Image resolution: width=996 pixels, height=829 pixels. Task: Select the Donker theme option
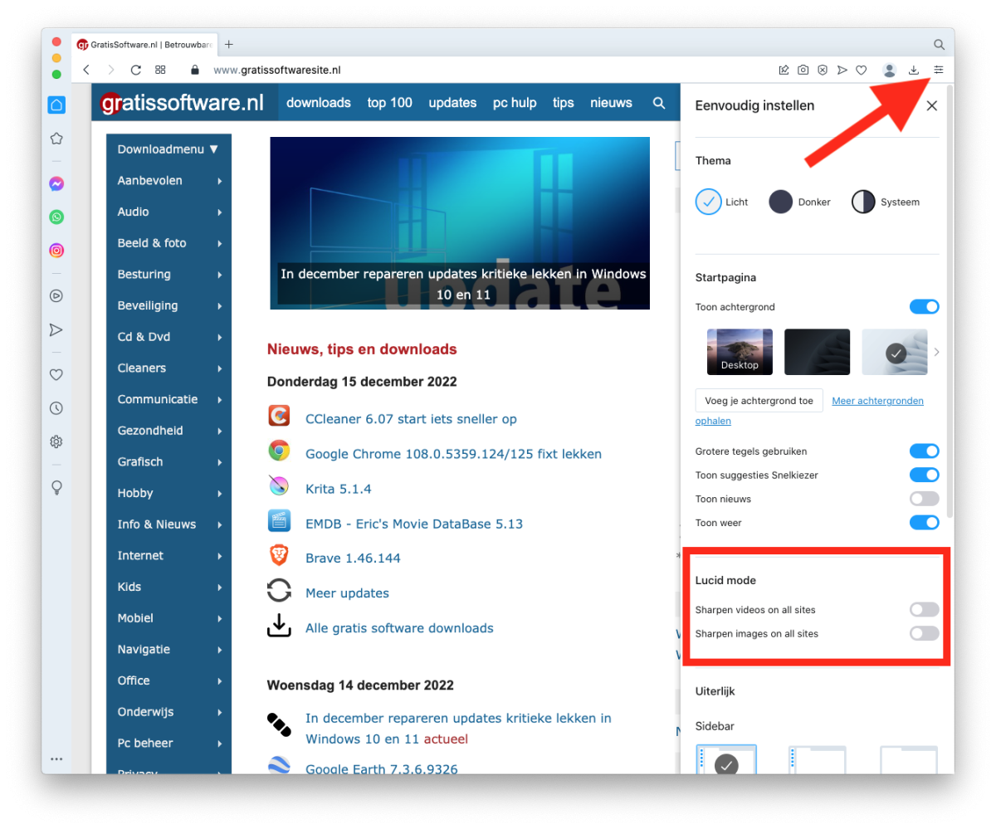781,202
